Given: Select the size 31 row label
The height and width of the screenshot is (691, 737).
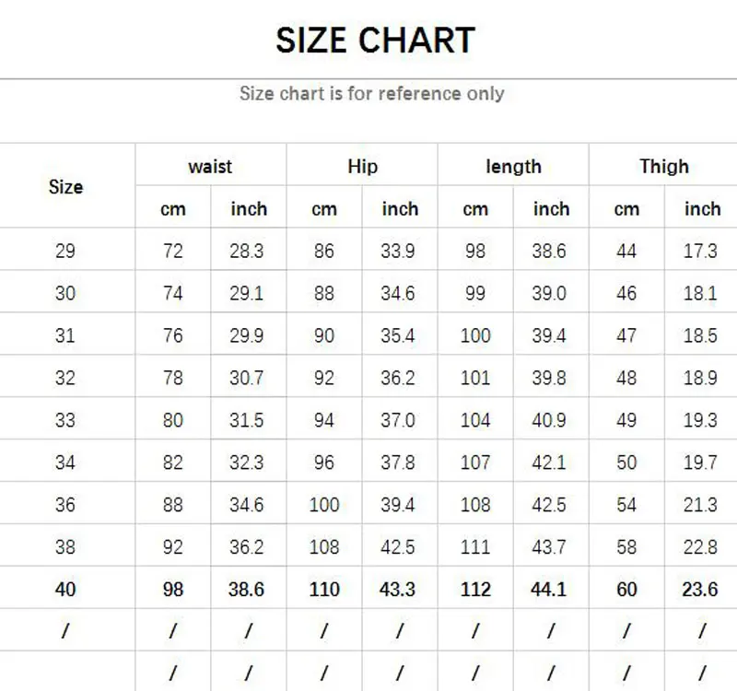Looking at the screenshot, I should click(64, 335).
